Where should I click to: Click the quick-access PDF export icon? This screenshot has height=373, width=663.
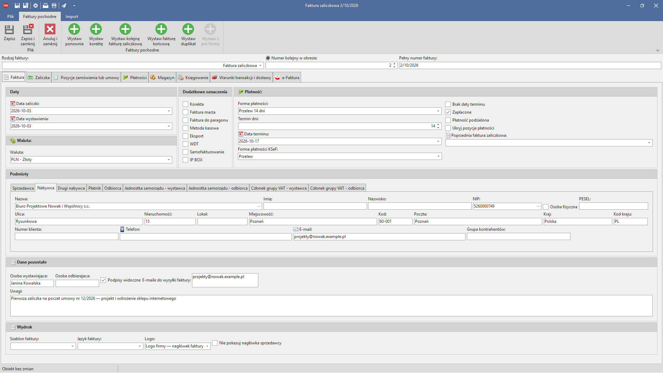[54, 6]
